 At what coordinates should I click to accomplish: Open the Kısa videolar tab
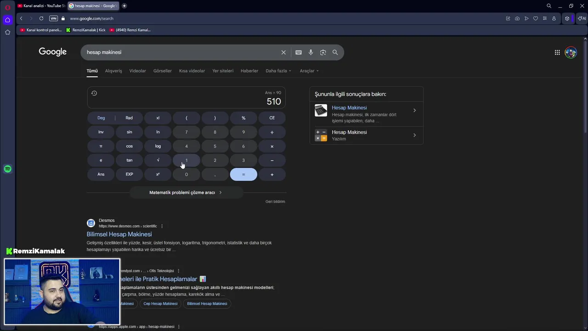[192, 71]
